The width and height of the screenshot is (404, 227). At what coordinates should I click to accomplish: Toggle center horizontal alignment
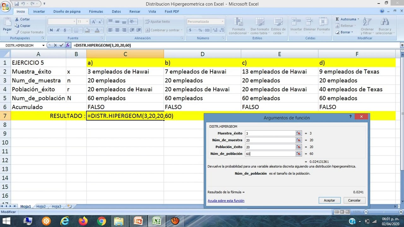click(x=117, y=30)
